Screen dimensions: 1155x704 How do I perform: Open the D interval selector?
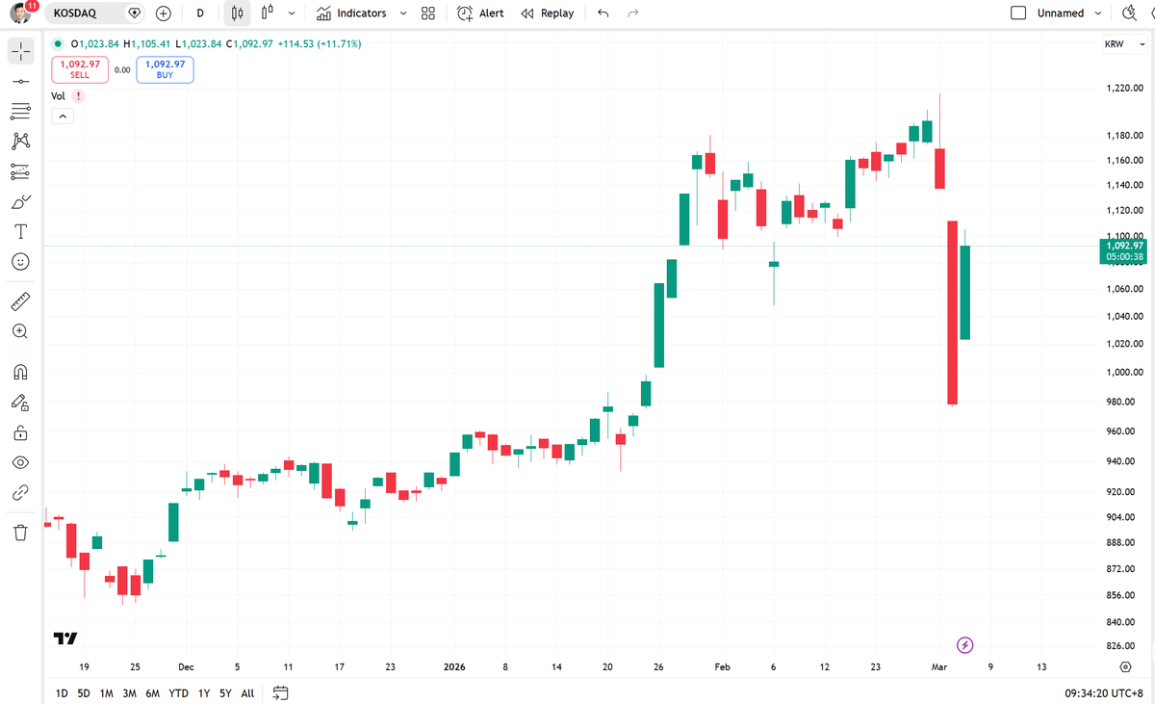(x=200, y=13)
